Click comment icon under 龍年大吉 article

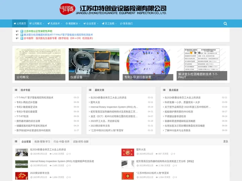pos(172,154)
